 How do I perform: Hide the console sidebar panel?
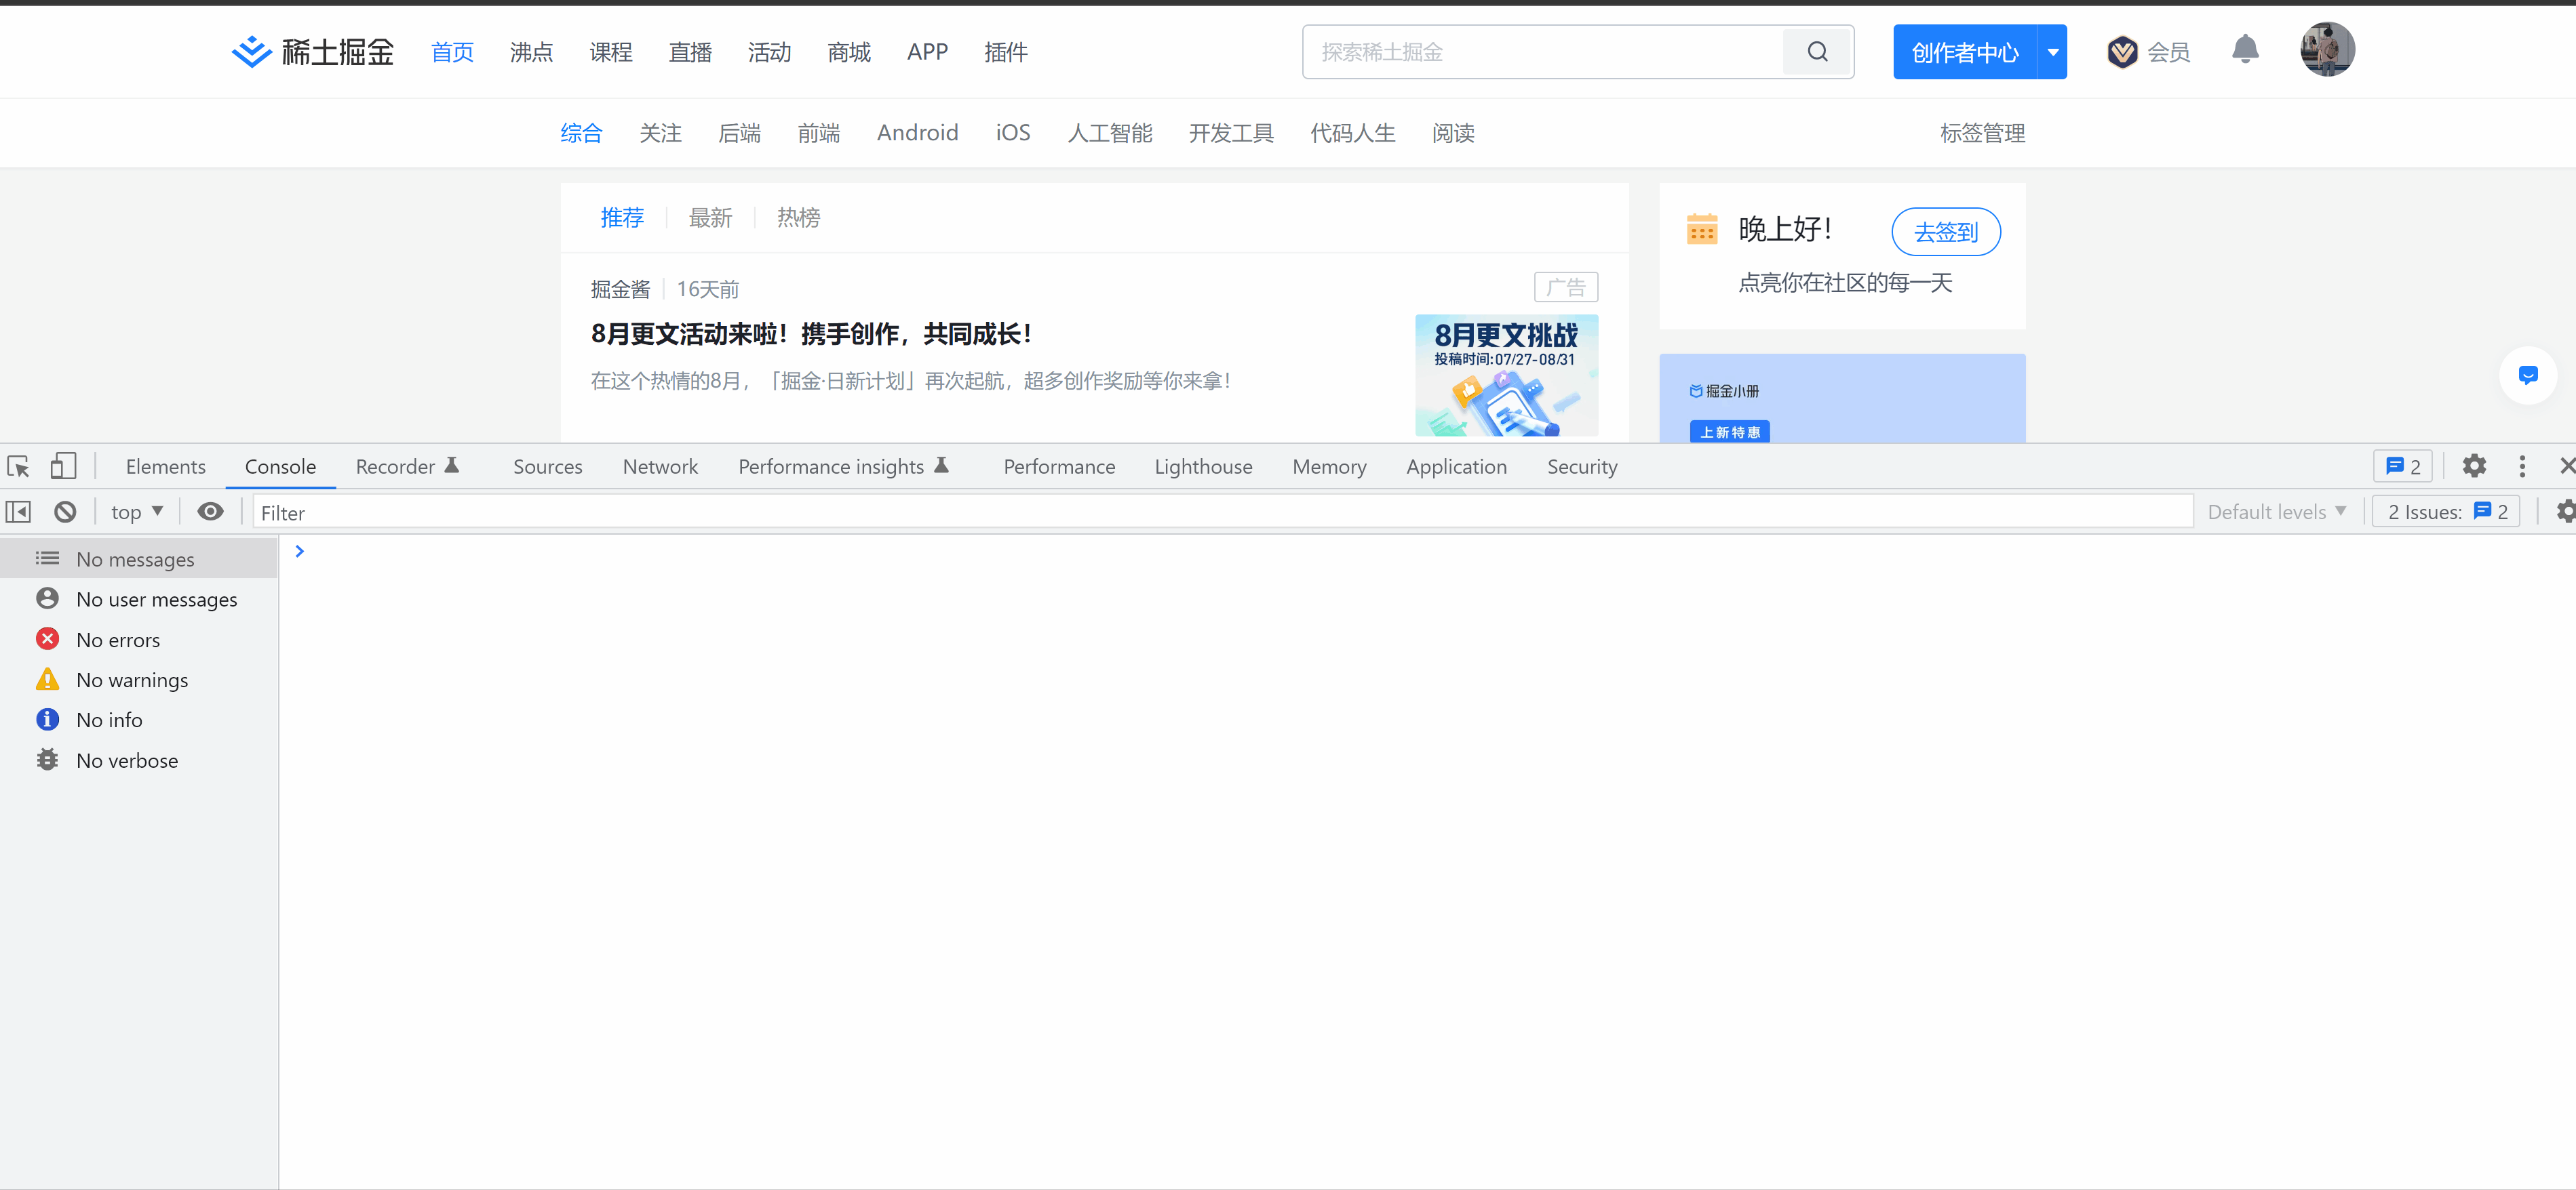(x=18, y=512)
